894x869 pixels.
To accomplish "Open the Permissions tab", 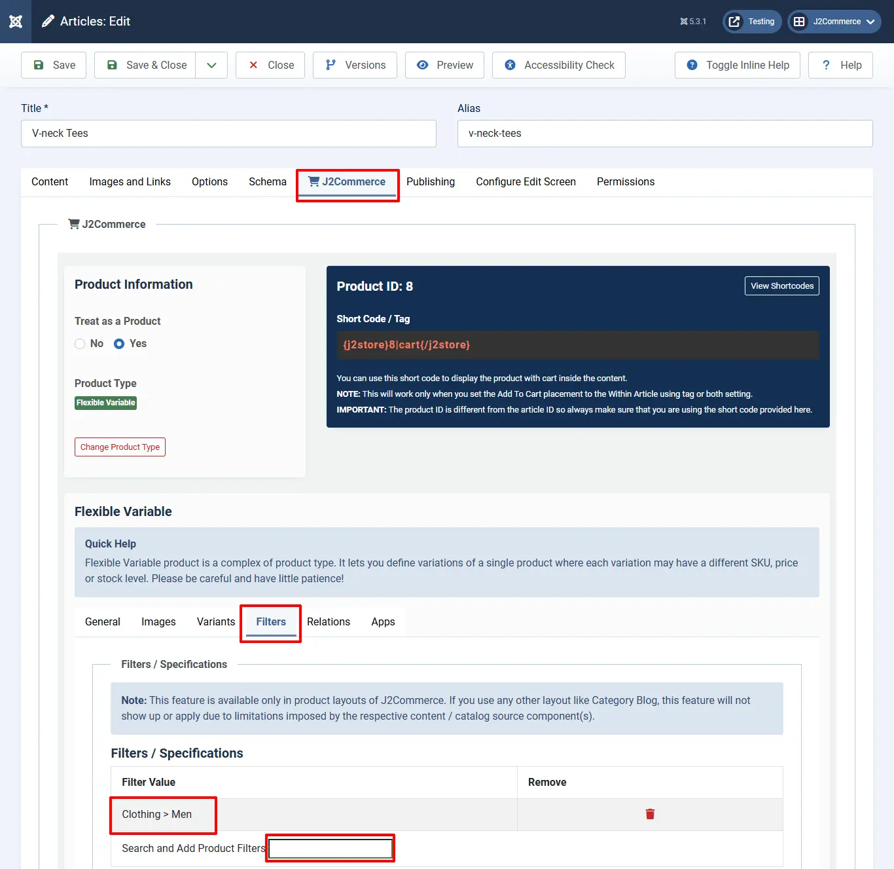I will point(626,182).
